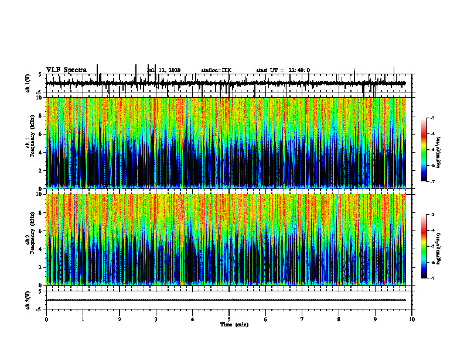Click the "-7" label on ch.1 colorbar

click(432, 181)
